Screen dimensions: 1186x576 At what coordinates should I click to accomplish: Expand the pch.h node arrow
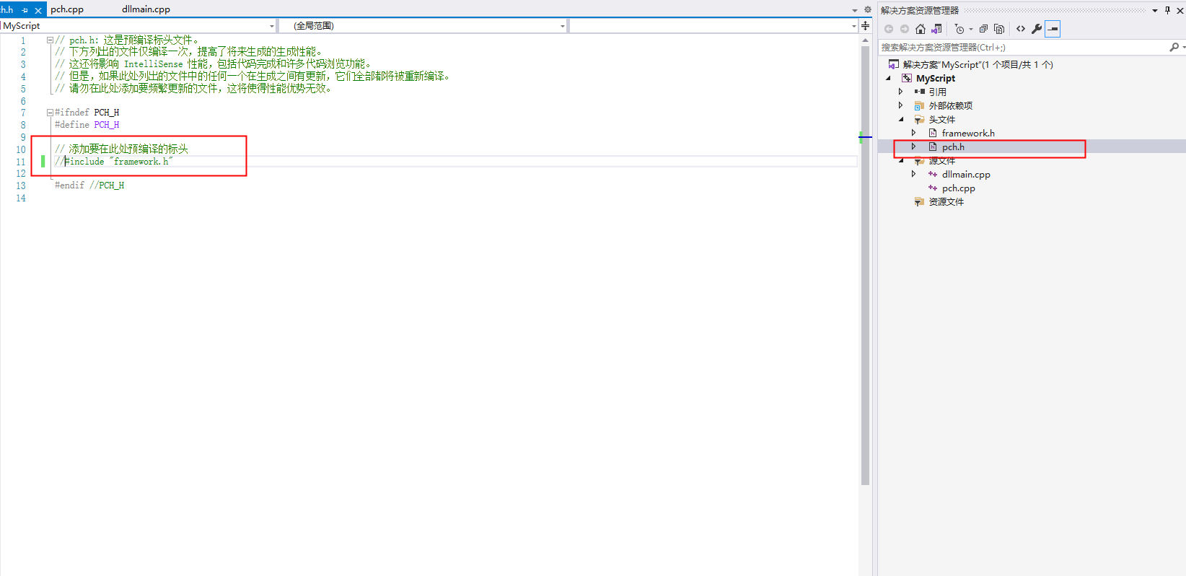click(913, 147)
